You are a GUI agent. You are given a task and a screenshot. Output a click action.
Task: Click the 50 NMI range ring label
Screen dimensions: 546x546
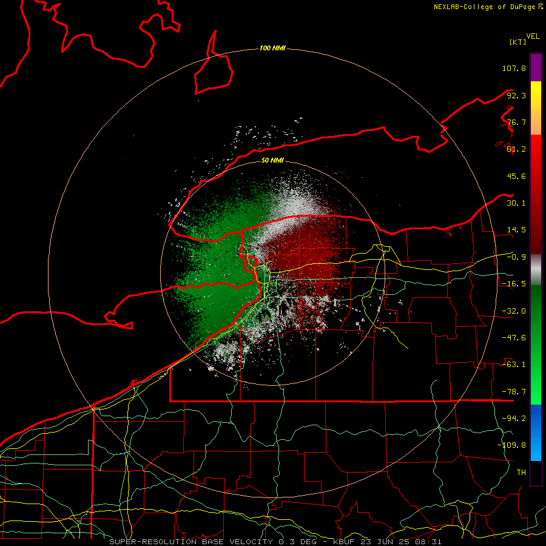[x=272, y=160]
